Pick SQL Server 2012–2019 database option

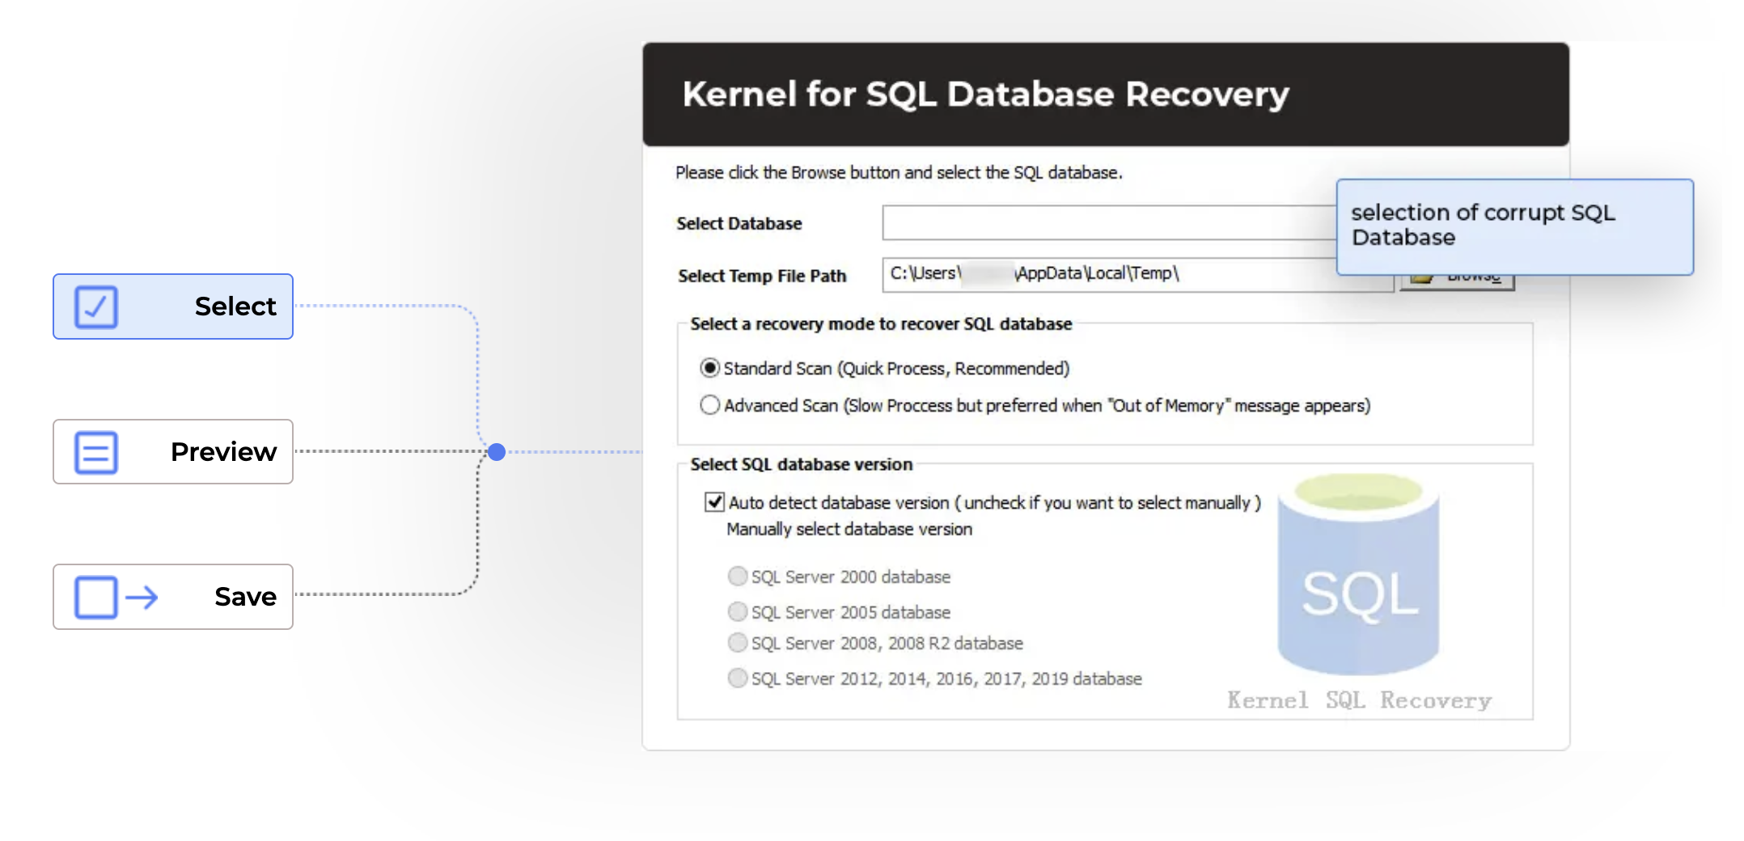[738, 678]
